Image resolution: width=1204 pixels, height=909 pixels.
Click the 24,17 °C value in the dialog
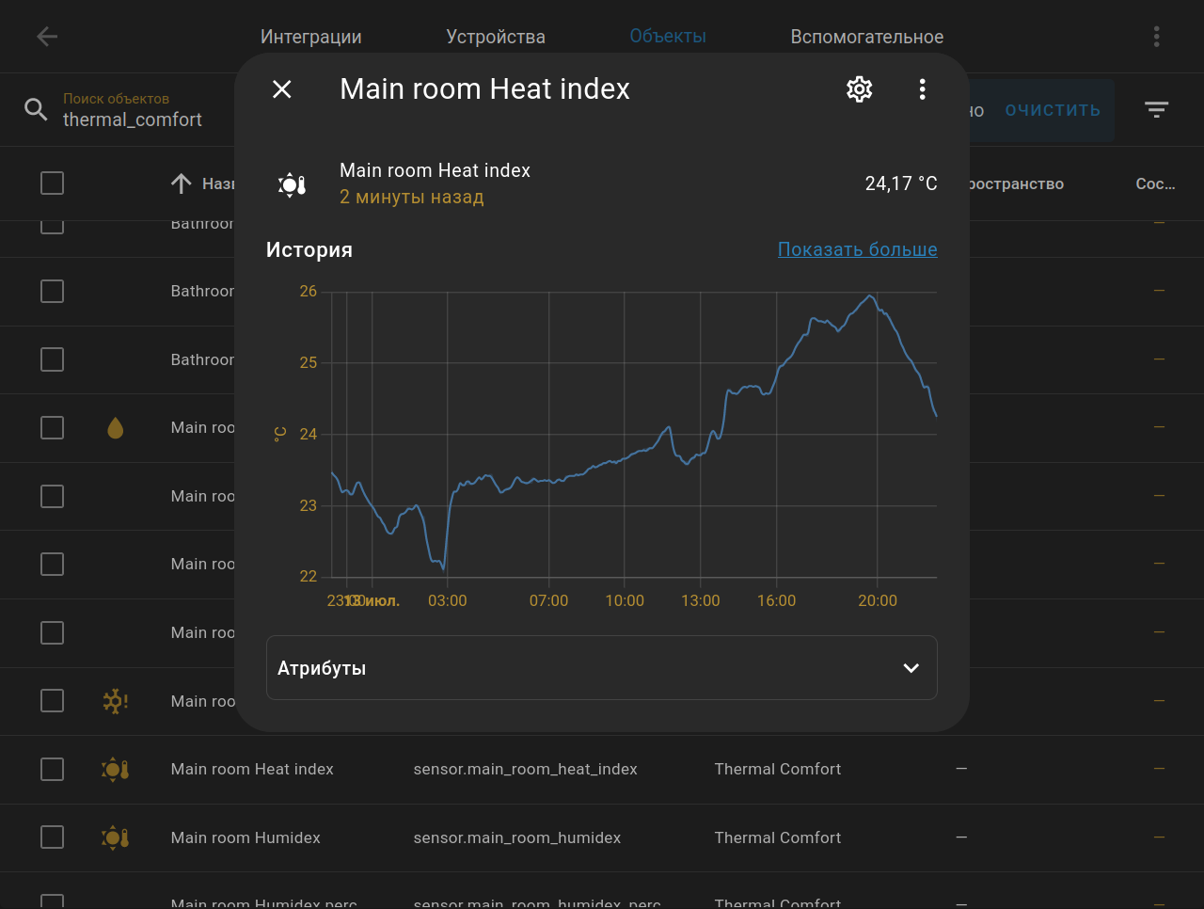901,183
